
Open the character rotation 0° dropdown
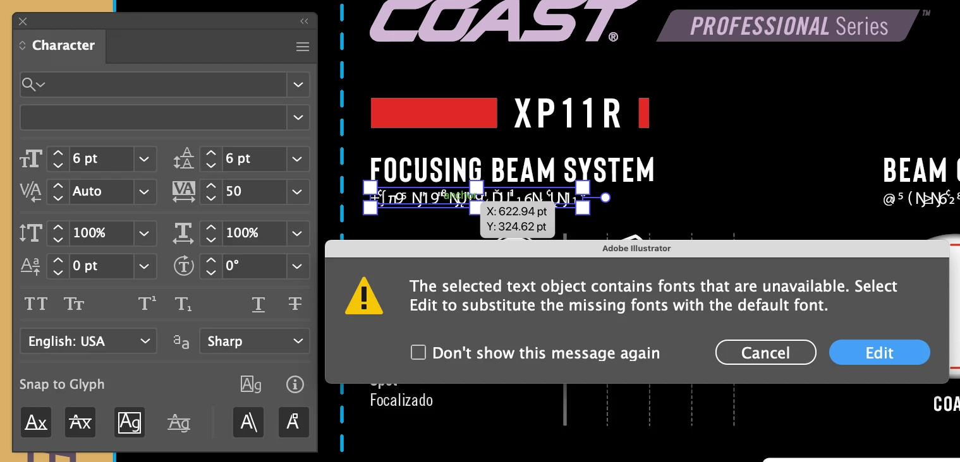[x=298, y=266]
